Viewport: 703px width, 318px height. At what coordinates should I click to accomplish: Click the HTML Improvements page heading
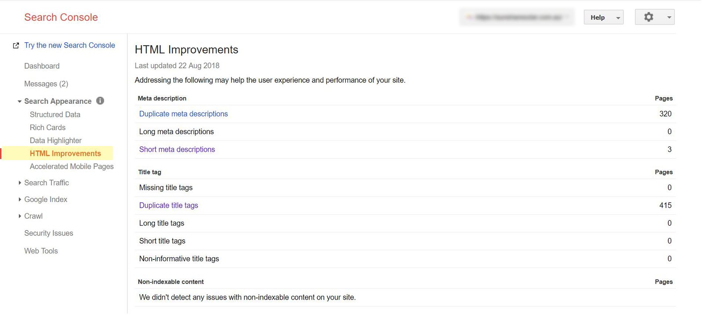(x=186, y=50)
